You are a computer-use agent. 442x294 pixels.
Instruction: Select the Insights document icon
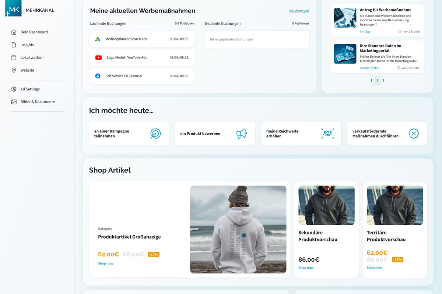click(x=14, y=45)
